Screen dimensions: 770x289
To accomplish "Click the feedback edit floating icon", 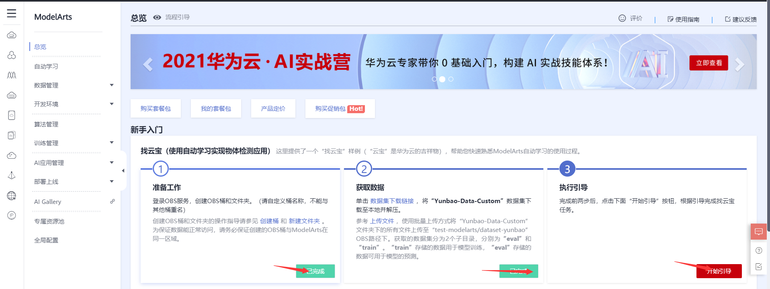I will (759, 267).
